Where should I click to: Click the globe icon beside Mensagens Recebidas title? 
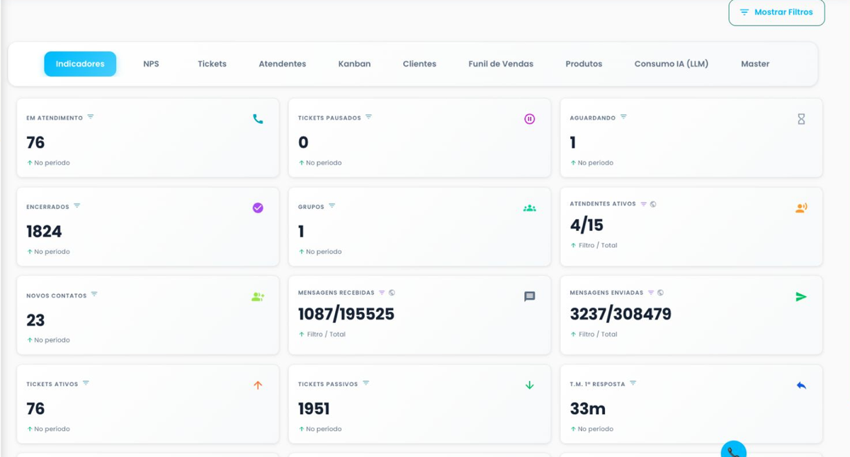click(x=392, y=293)
